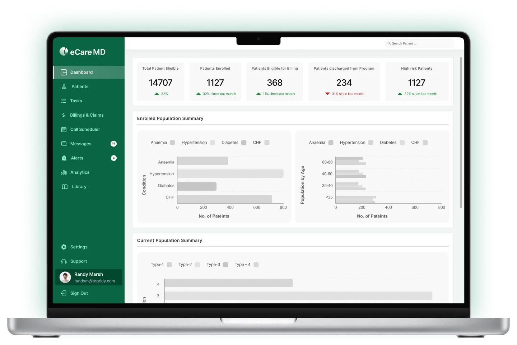Click the Library book icon
This screenshot has height=345, width=517.
pyautogui.click(x=65, y=187)
